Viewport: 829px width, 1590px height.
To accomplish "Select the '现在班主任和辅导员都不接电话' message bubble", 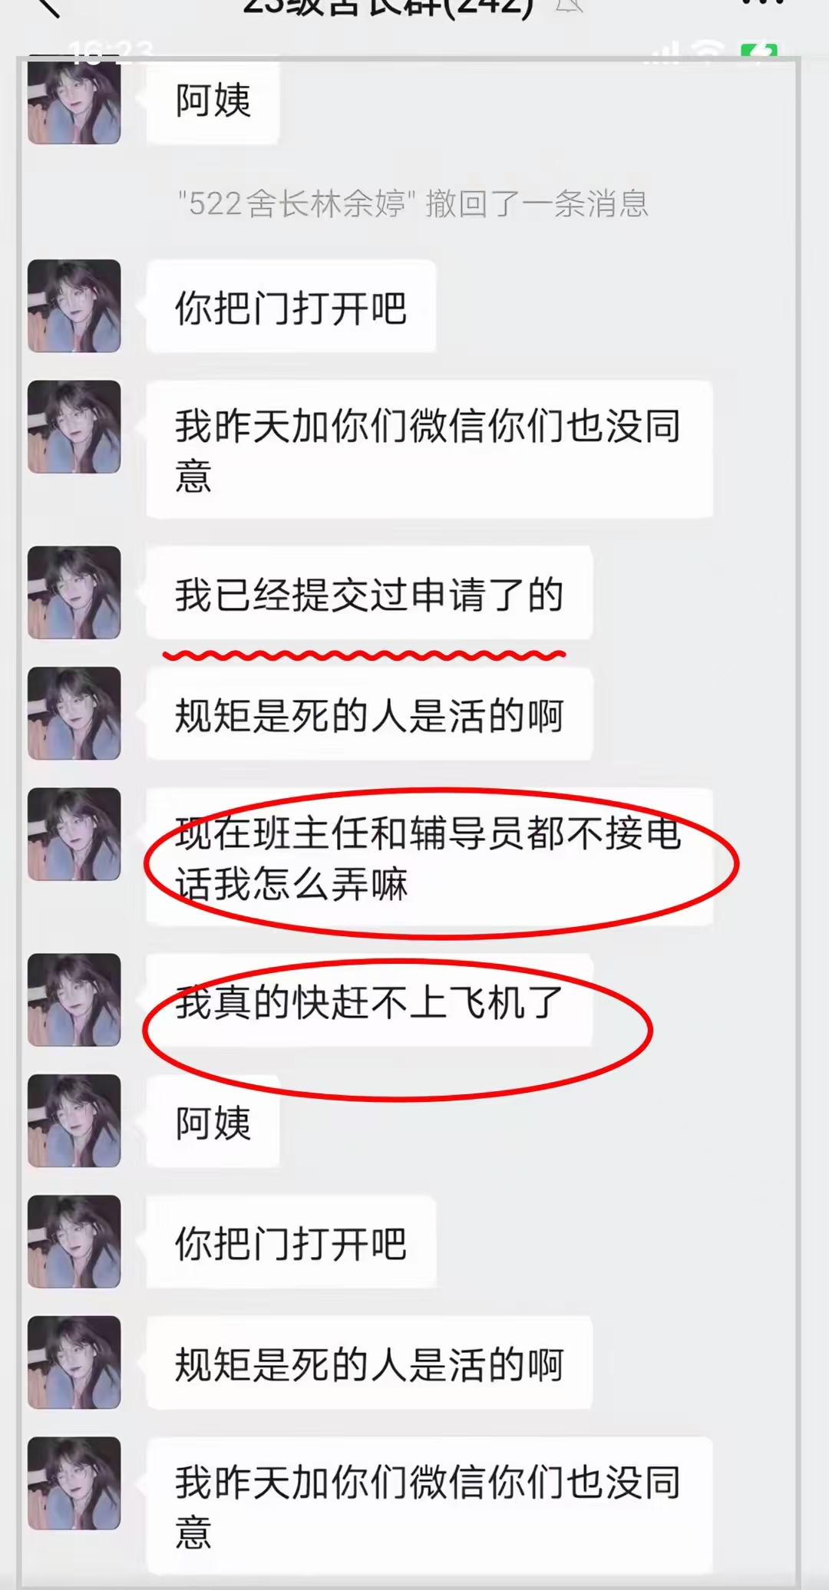I will [430, 856].
